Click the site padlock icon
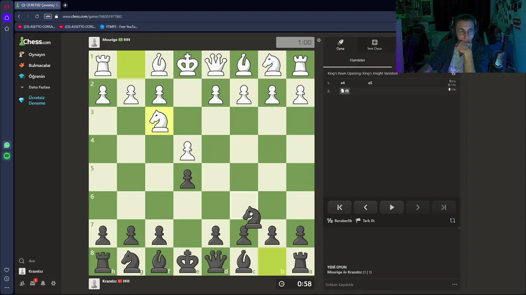Viewport: 526px width, 295px height. pyautogui.click(x=56, y=16)
